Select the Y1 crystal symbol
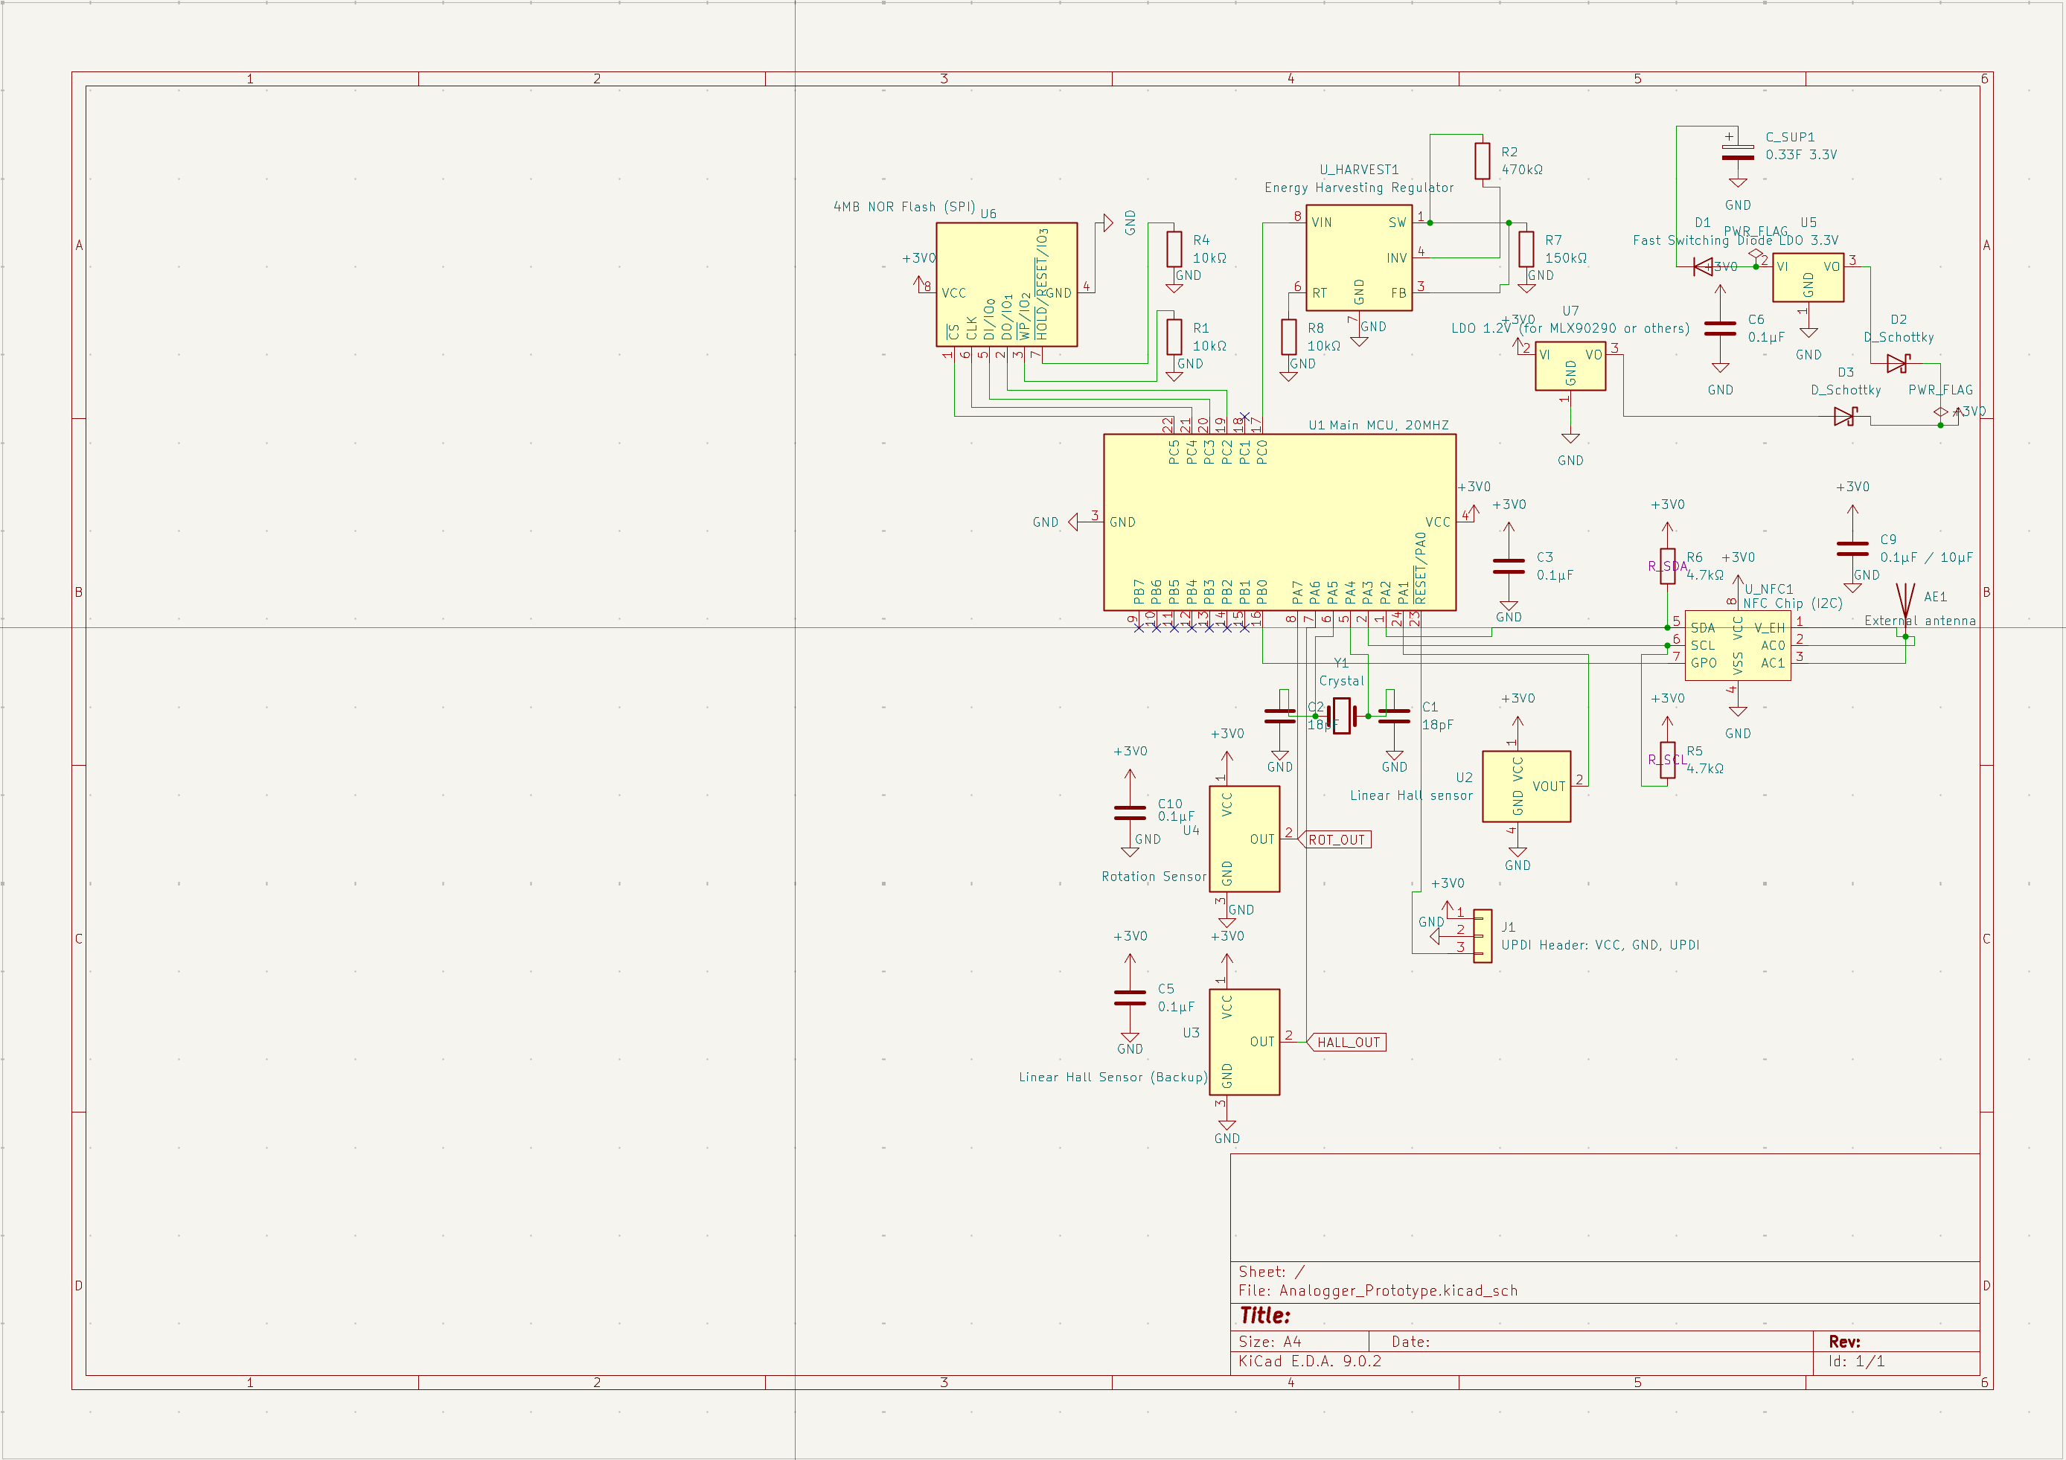This screenshot has height=1460, width=2066. pyautogui.click(x=1342, y=716)
